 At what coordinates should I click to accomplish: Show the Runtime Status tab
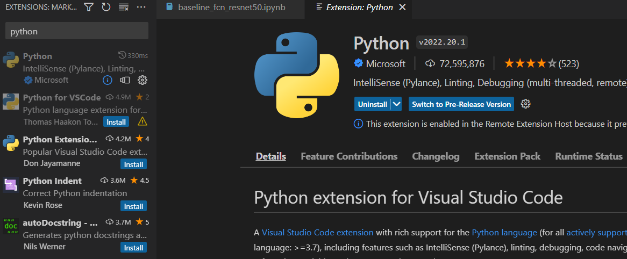click(588, 156)
